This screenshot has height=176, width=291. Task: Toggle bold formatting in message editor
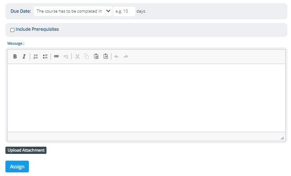[15, 56]
